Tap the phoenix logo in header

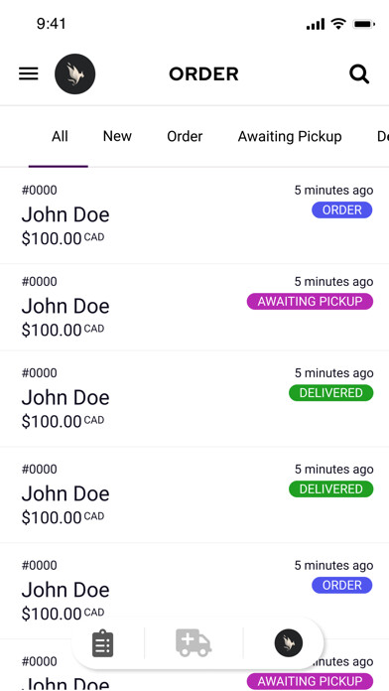74,73
